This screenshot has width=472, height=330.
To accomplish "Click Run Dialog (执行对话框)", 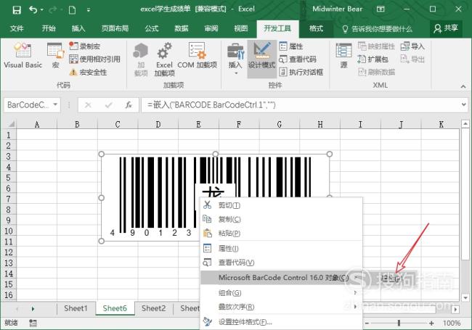I will tap(301, 72).
